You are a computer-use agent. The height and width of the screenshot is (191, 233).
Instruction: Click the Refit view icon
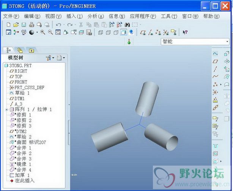tap(58, 32)
